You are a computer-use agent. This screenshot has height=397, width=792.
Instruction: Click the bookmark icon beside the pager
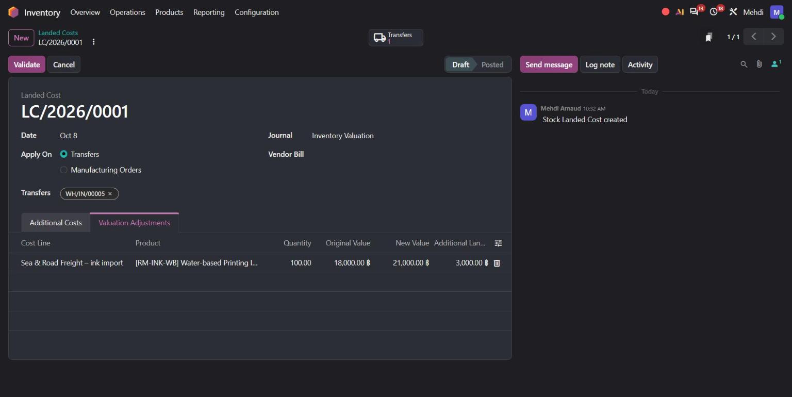tap(709, 37)
